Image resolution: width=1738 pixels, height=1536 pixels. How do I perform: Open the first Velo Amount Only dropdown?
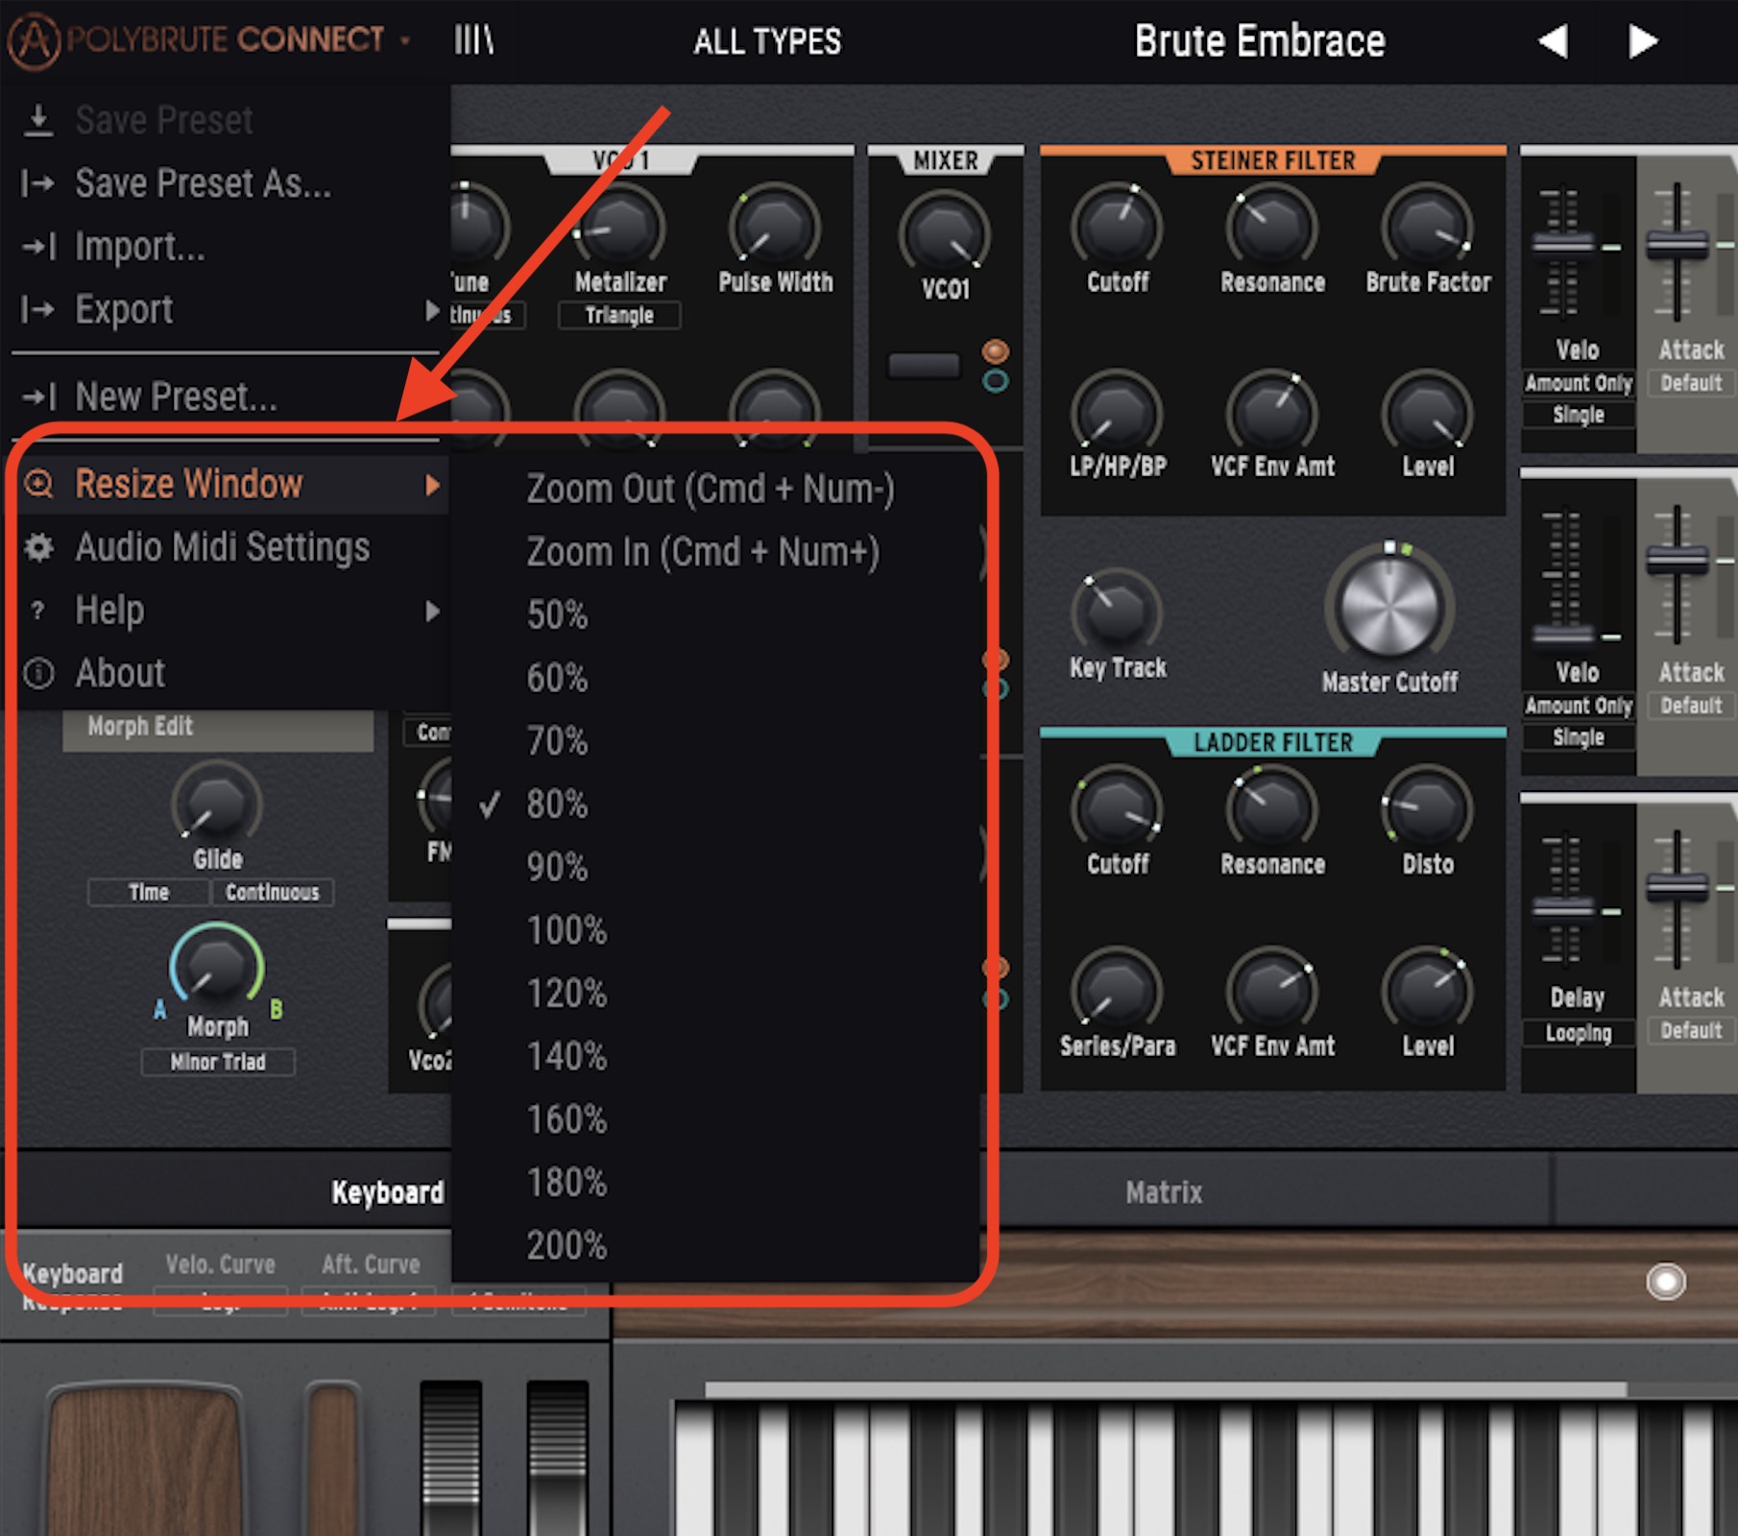point(1579,383)
